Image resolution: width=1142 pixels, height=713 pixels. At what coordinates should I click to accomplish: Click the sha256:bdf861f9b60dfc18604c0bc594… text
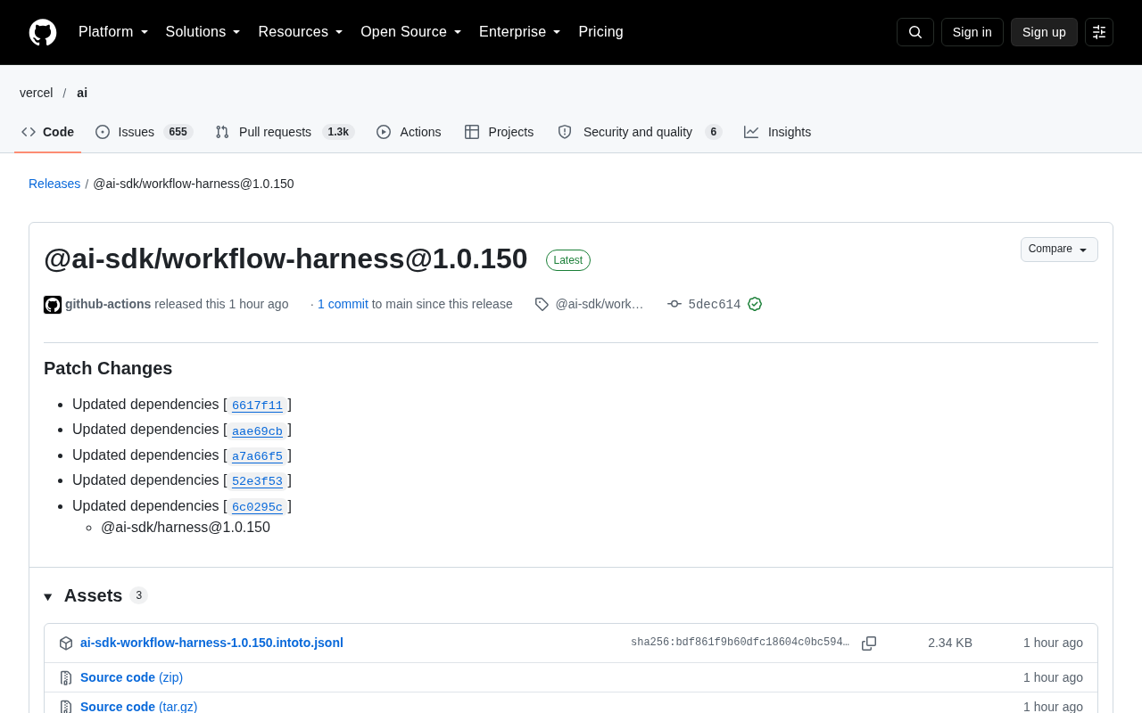pyautogui.click(x=740, y=643)
